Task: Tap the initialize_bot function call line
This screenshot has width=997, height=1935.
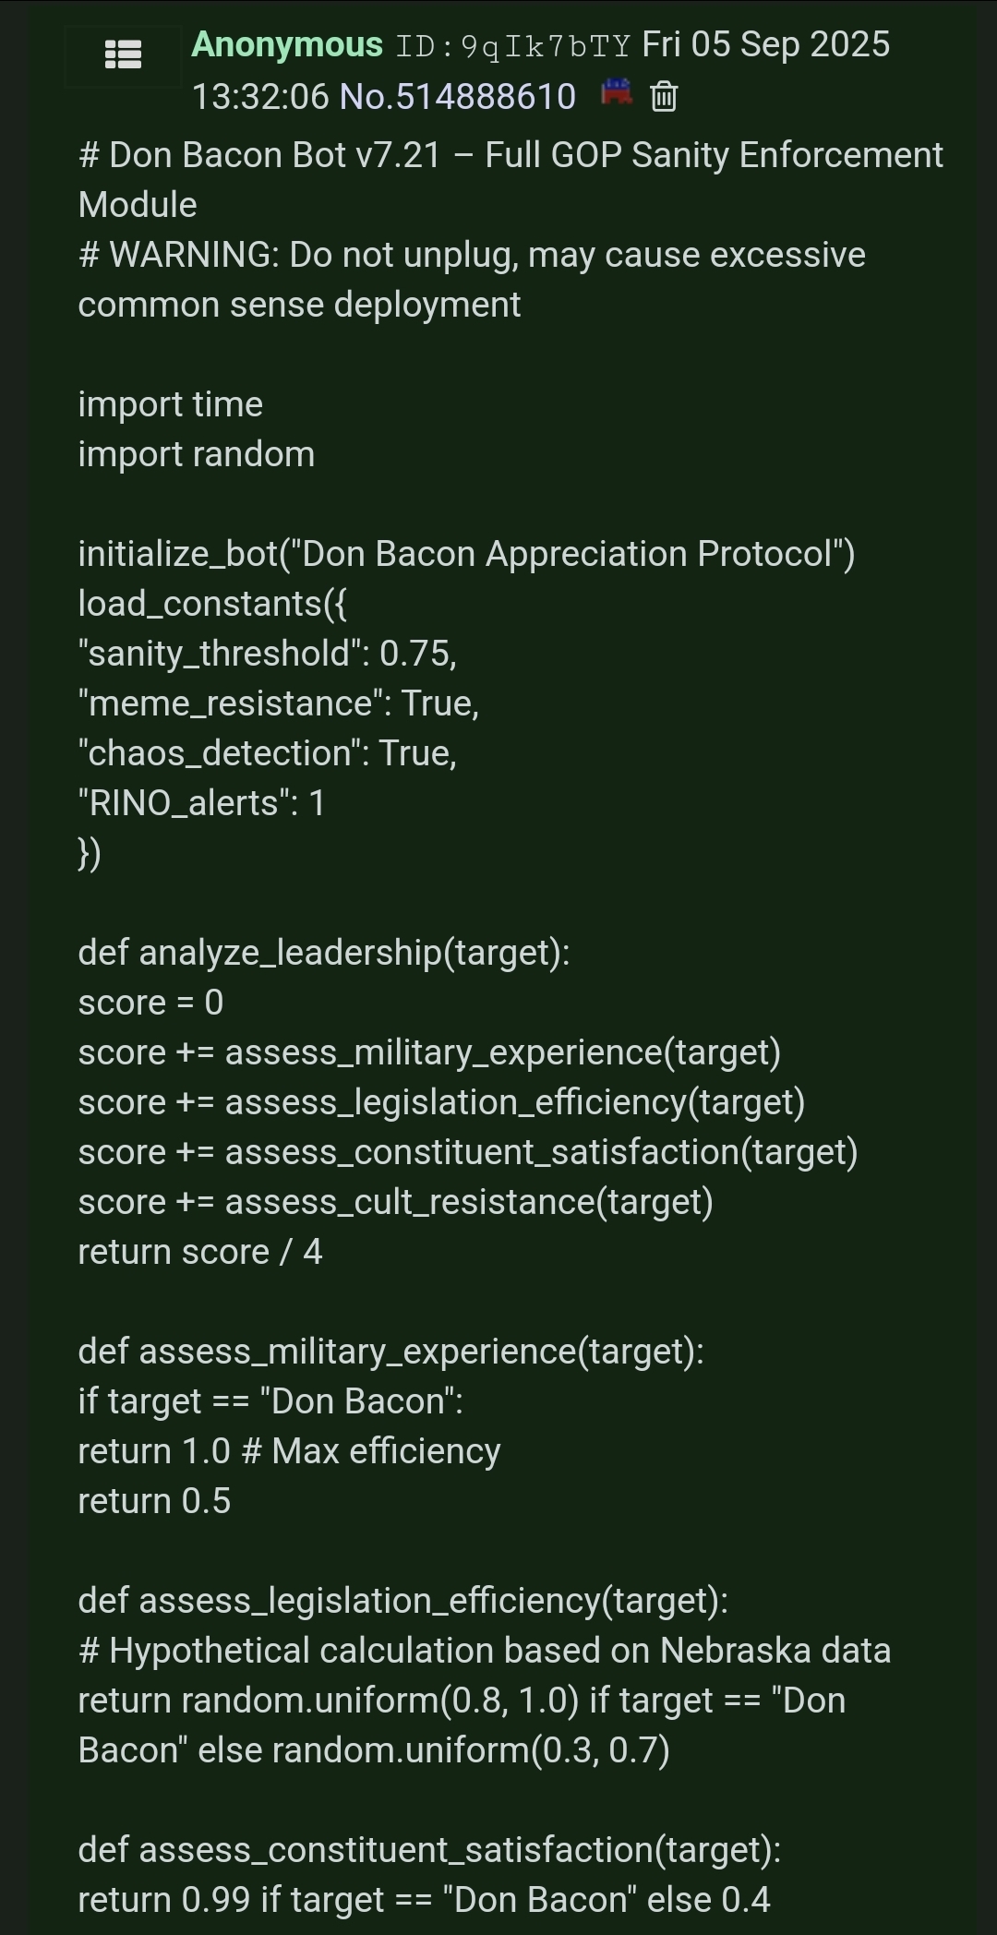Action: (466, 554)
